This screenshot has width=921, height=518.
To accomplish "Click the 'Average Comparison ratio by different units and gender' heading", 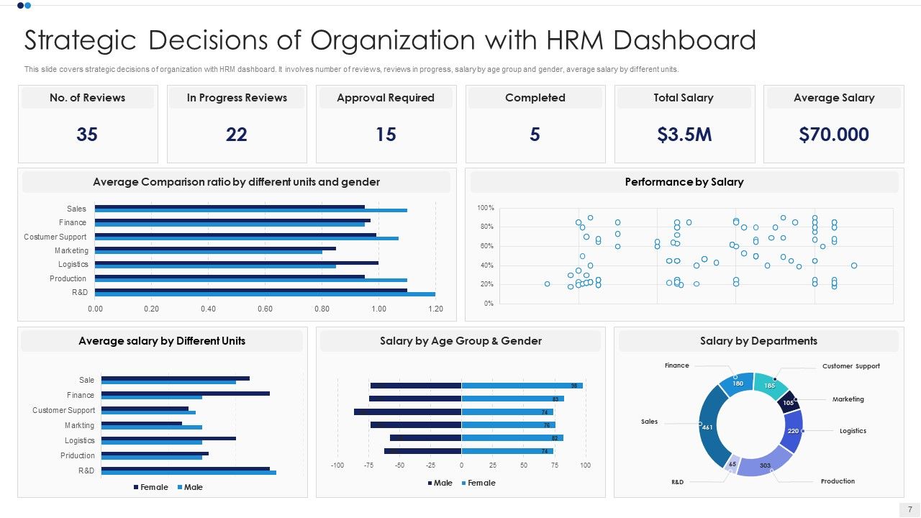I will 236,182.
